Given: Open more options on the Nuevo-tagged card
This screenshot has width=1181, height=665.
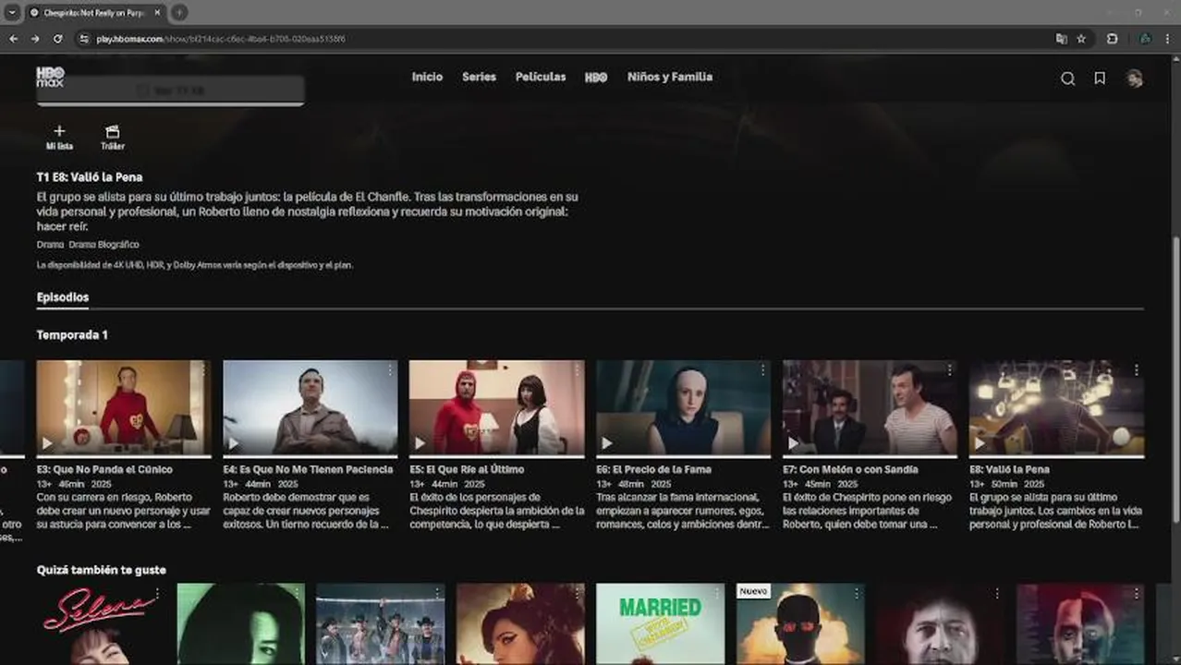Looking at the screenshot, I should point(856,593).
